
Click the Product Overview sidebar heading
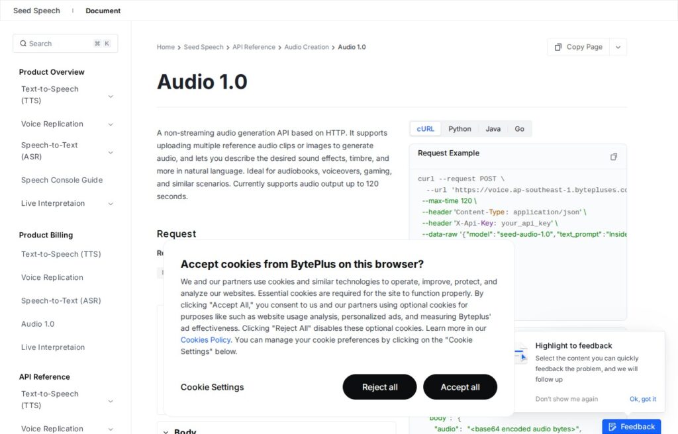[x=52, y=72]
